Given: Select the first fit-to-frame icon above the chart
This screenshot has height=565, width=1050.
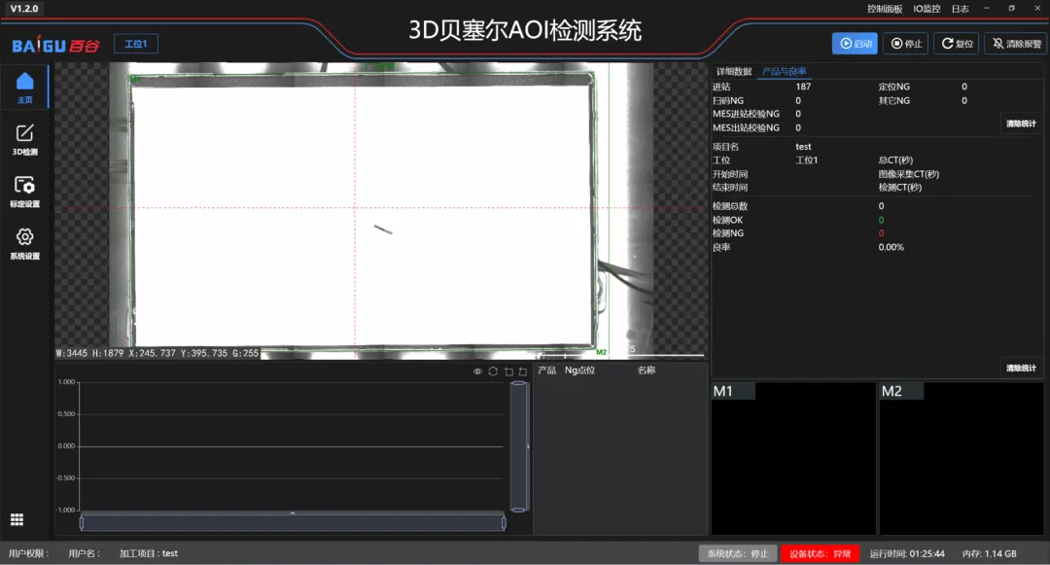Looking at the screenshot, I should pyautogui.click(x=508, y=371).
